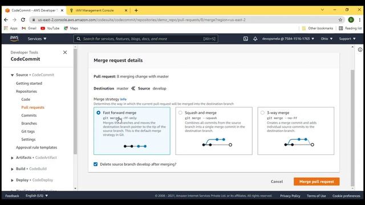365x205 pixels.
Task: Close the IAM Management Console tab
Action: coord(126,10)
